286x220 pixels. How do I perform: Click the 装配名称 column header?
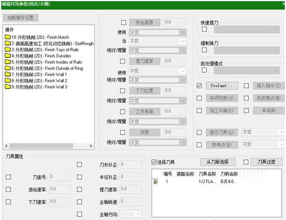click(x=185, y=174)
